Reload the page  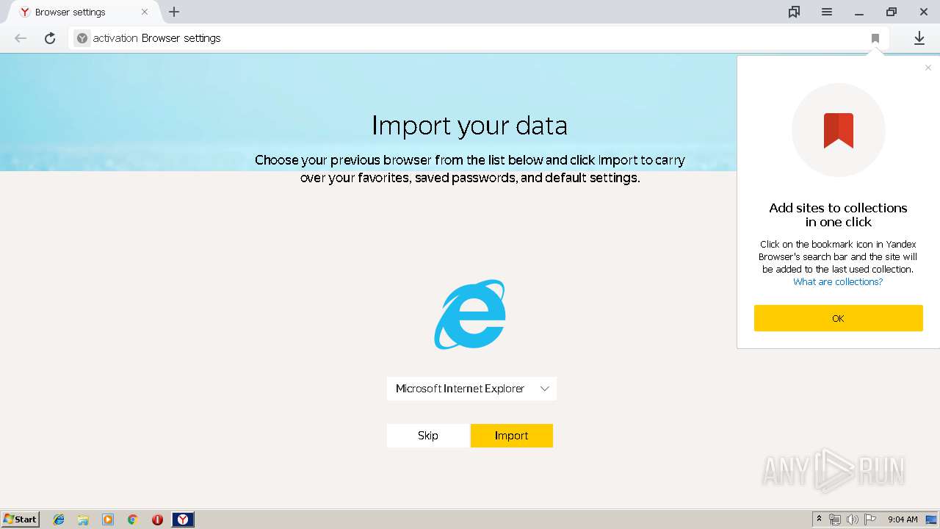click(x=50, y=38)
